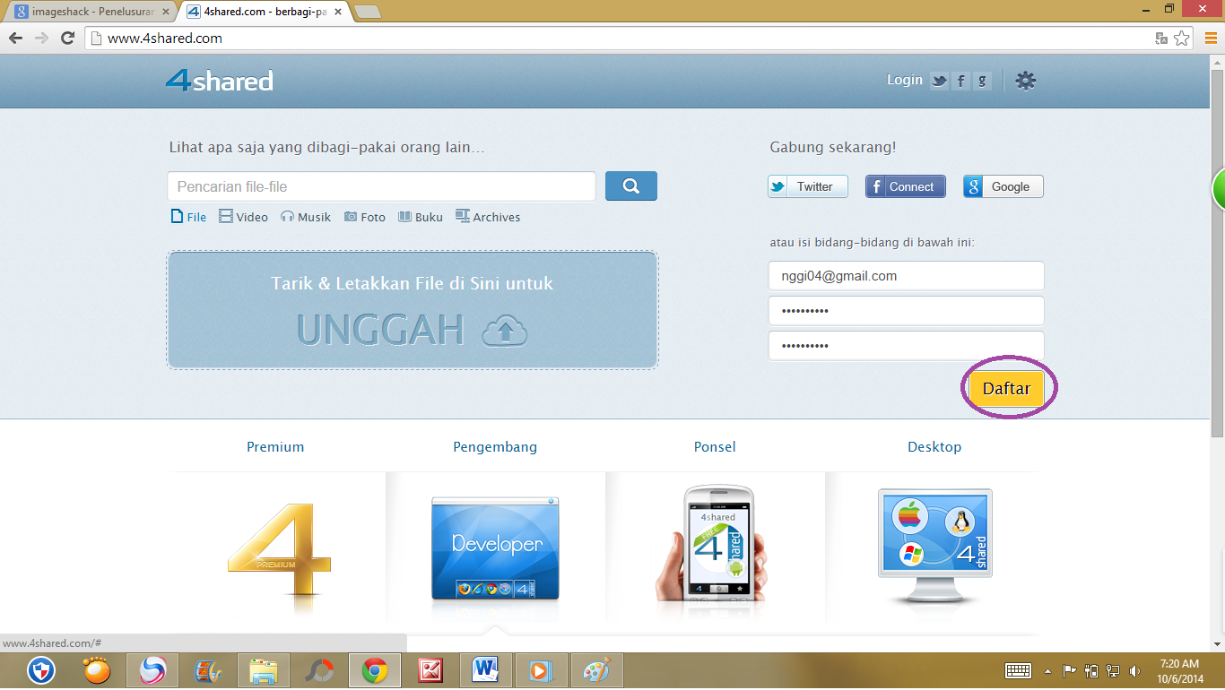Click the Google login icon in header
Image resolution: width=1225 pixels, height=690 pixels.
(x=983, y=81)
